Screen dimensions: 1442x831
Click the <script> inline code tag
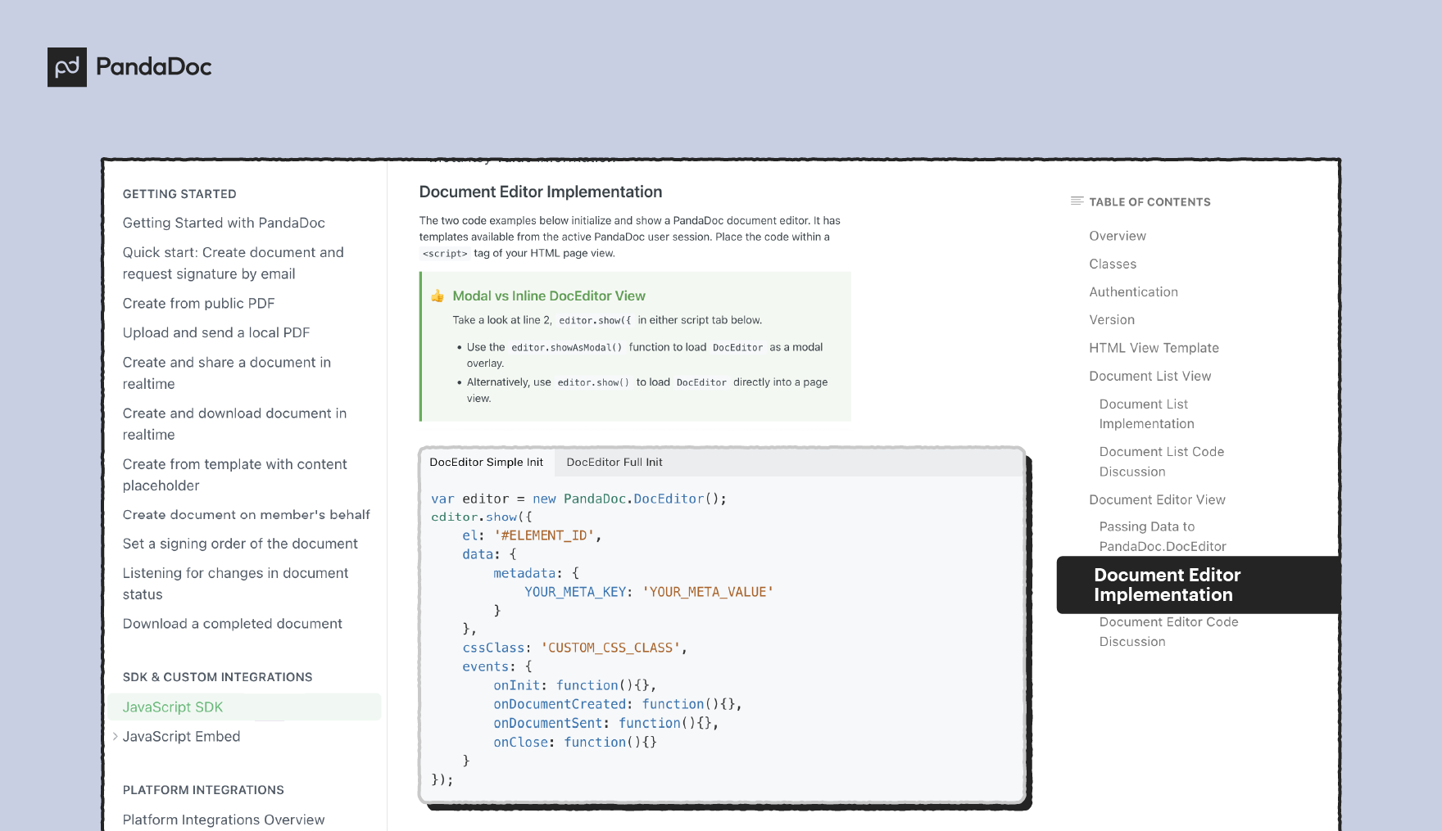point(445,254)
